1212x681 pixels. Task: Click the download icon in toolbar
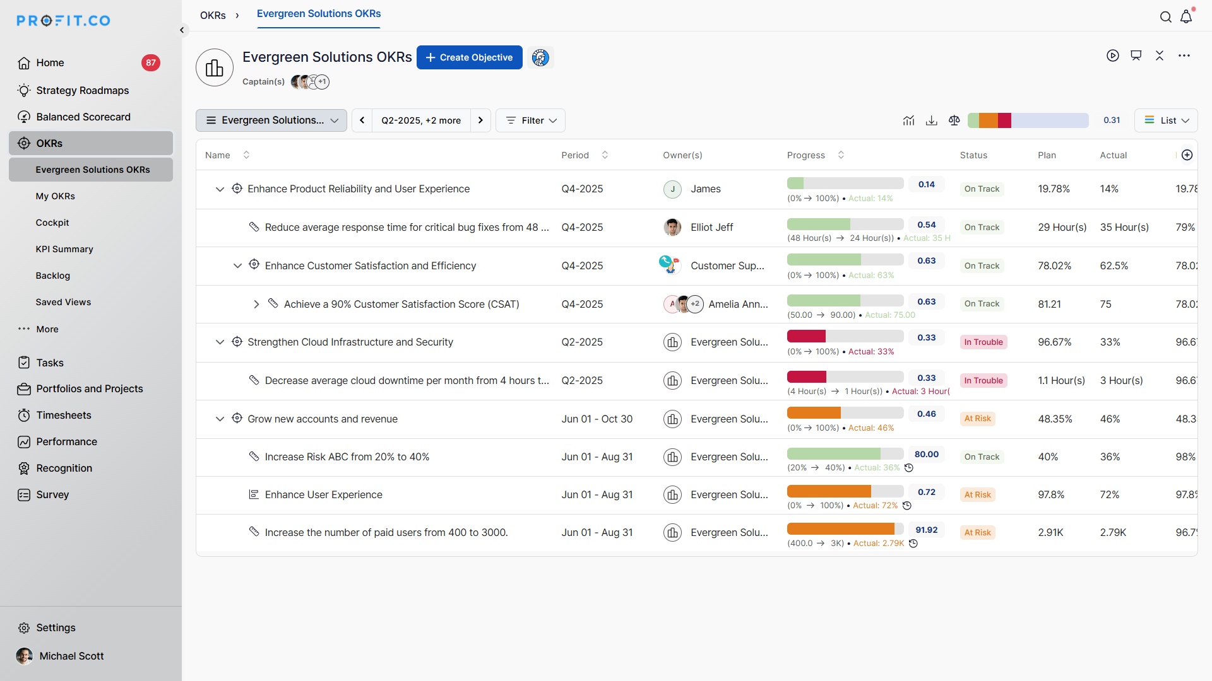click(x=931, y=120)
